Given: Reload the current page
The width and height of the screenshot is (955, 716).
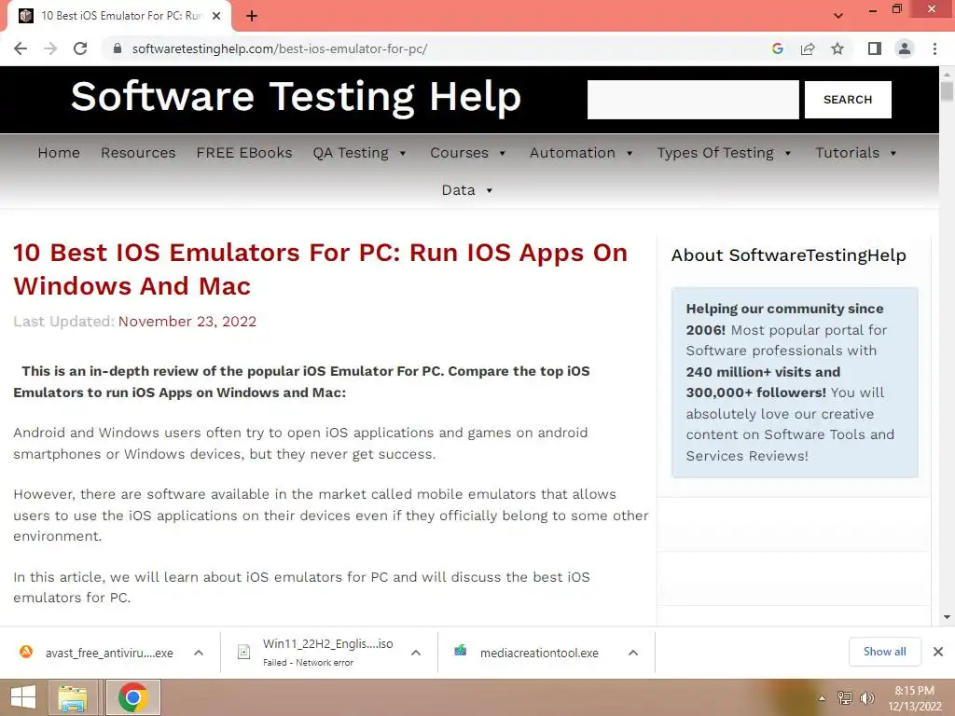Looking at the screenshot, I should (80, 48).
